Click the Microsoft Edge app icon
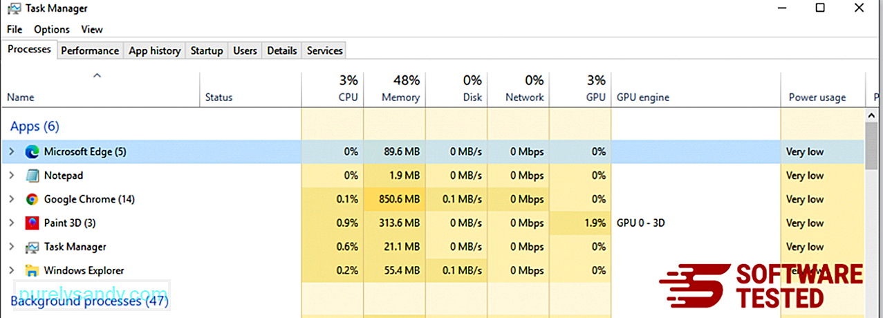This screenshot has width=883, height=318. 32,151
